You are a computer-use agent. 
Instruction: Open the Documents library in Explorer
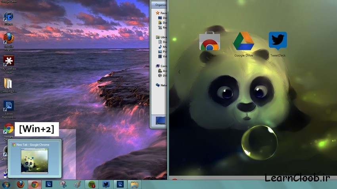click(x=163, y=42)
